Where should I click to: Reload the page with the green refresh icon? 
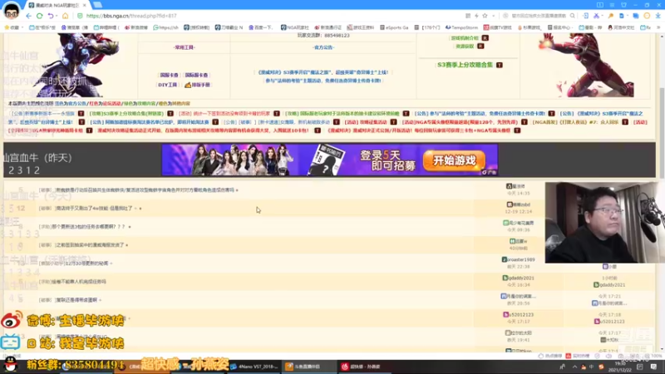[x=39, y=16]
